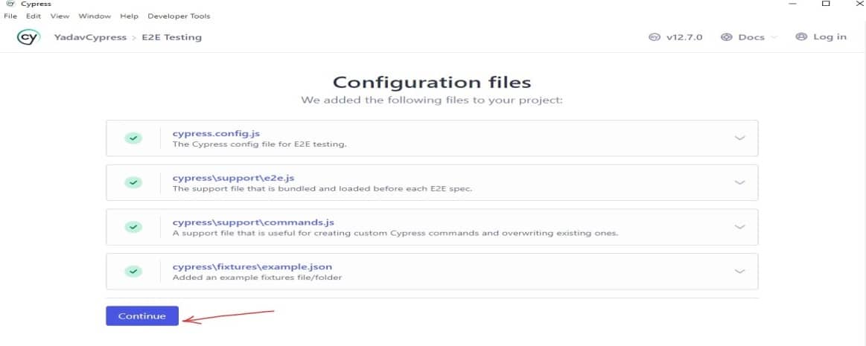Minimize the Cypress window
The image size is (866, 346).
pyautogui.click(x=793, y=4)
